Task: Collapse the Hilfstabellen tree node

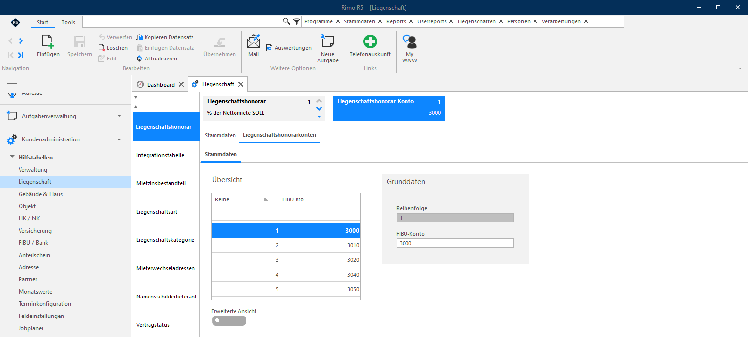Action: coord(12,157)
